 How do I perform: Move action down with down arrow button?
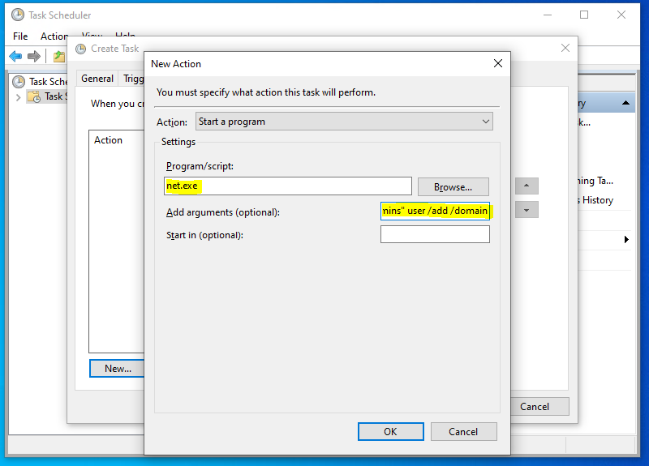tap(527, 210)
